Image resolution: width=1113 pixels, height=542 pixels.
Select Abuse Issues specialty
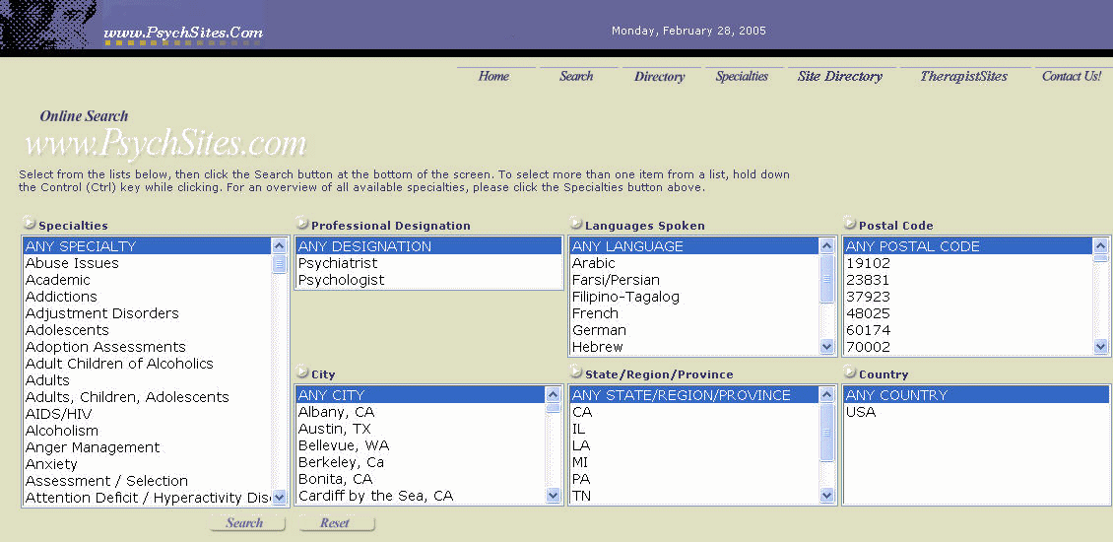click(147, 263)
